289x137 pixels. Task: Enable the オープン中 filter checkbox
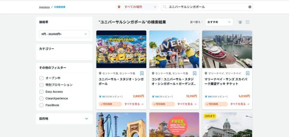[41, 78]
